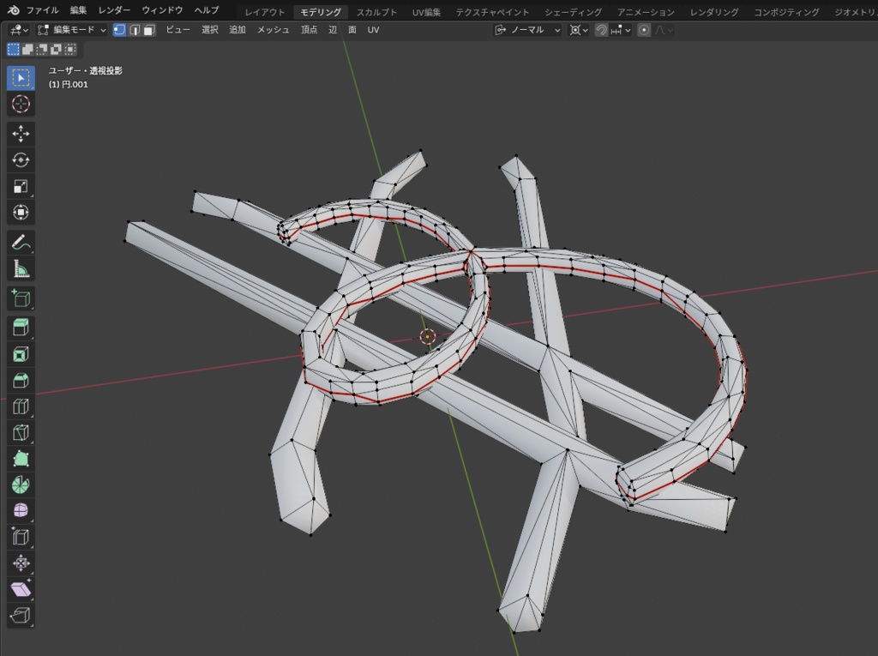Screen dimensions: 878x656
Task: Select the Knife tool
Action: pos(21,432)
